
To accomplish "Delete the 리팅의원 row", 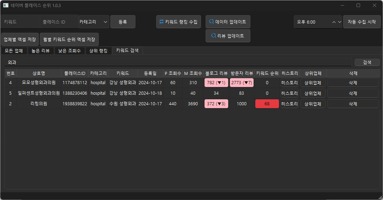I will pyautogui.click(x=353, y=104).
